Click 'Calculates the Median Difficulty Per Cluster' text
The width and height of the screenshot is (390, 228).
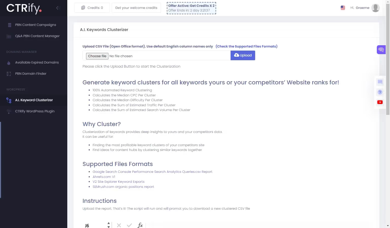point(127,100)
